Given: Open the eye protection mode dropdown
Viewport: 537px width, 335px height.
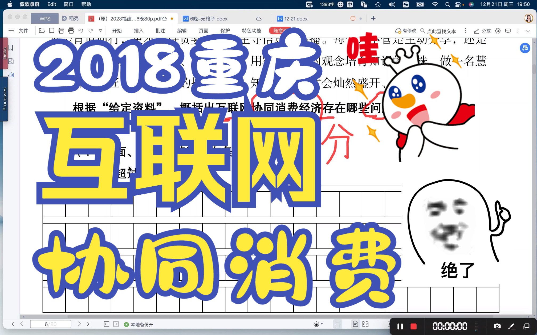Looking at the screenshot, I should click(318, 324).
